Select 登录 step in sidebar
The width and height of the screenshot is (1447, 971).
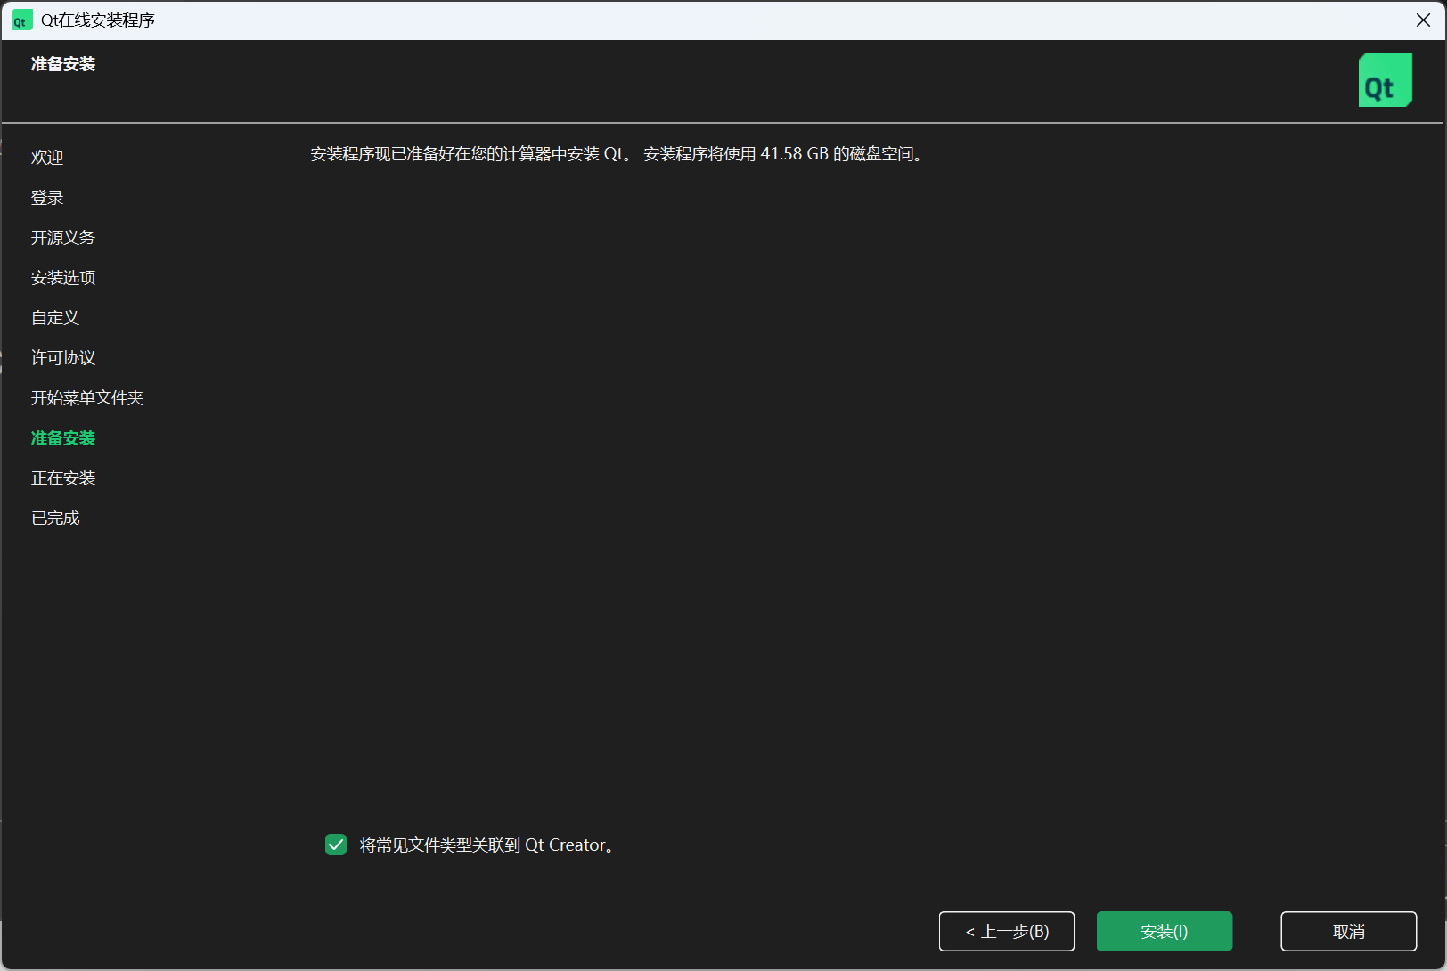tap(47, 198)
